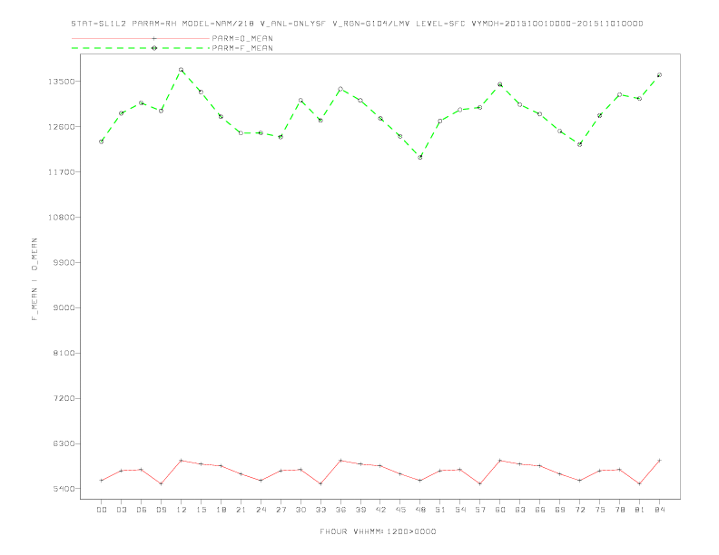Click the y-axis tick label 11700
The width and height of the screenshot is (719, 555).
point(62,172)
